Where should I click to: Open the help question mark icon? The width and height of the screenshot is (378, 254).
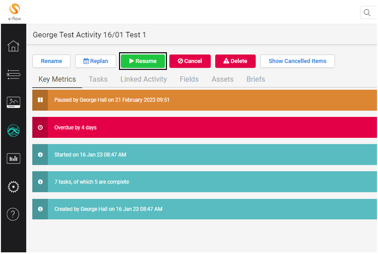13,214
